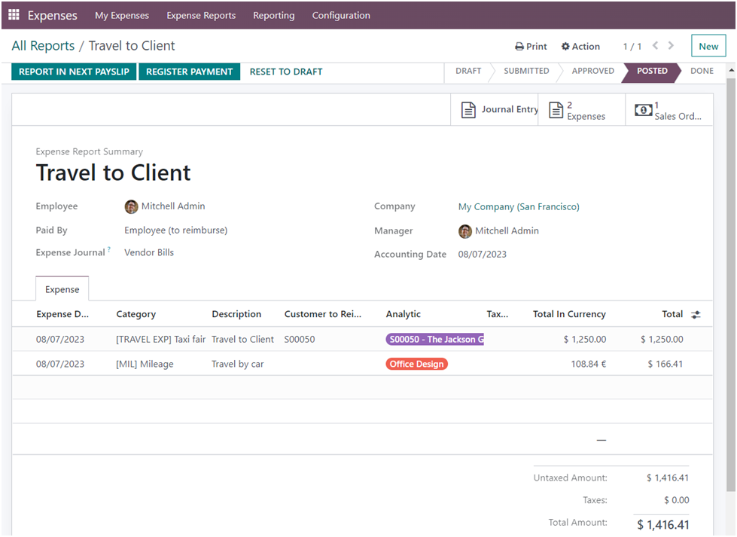The height and width of the screenshot is (537, 737).
Task: Open the Action gear menu
Action: coord(580,47)
